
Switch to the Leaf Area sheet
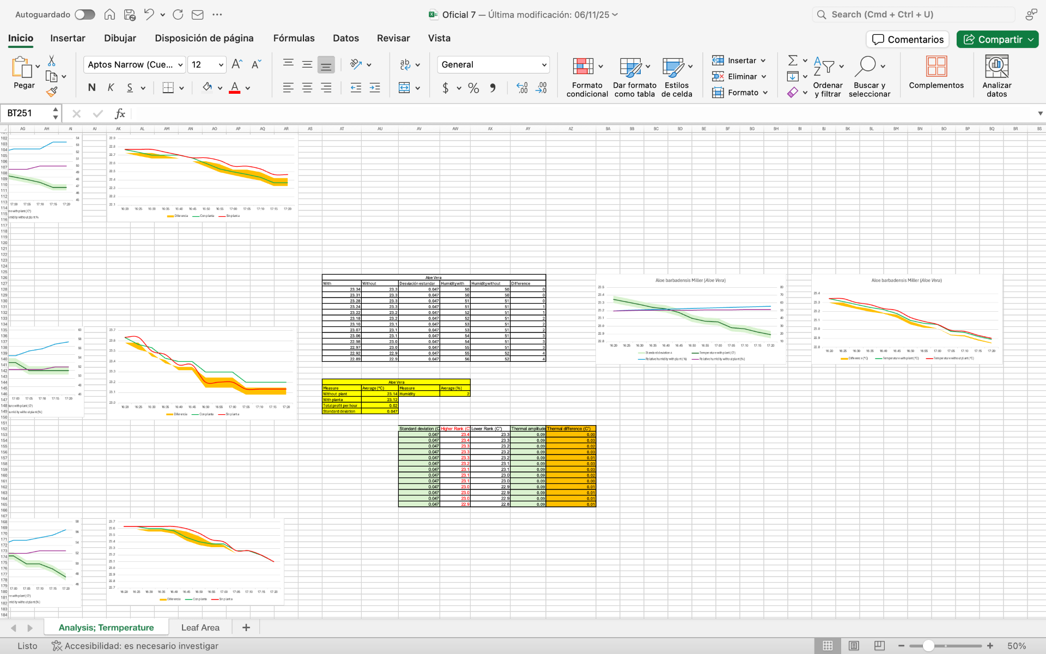coord(200,628)
